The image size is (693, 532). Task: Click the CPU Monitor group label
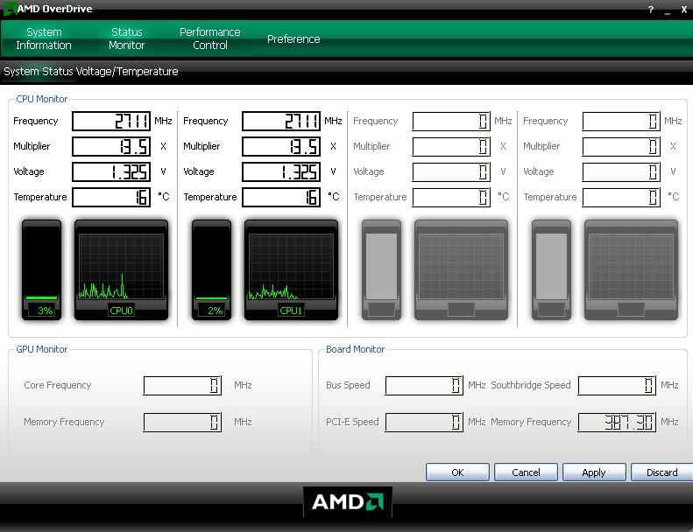point(41,99)
